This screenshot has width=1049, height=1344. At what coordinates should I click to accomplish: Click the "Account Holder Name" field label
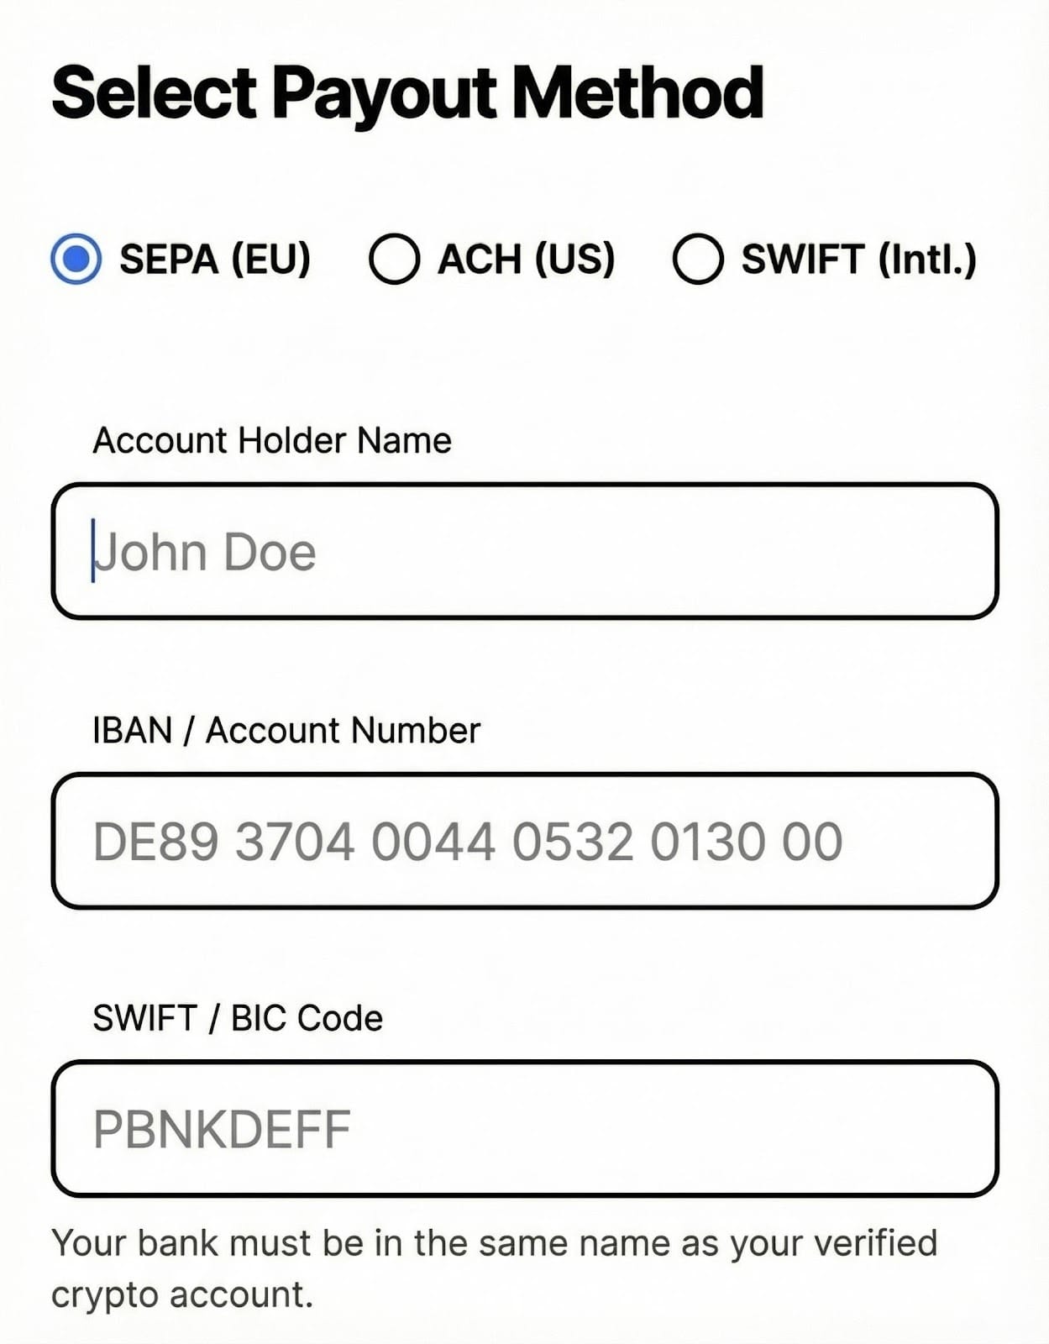tap(272, 440)
